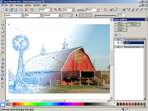Viewport: 148px width, 111px height.
Task: Select the Zoom magnifier tool
Action: pyautogui.click(x=3, y=87)
